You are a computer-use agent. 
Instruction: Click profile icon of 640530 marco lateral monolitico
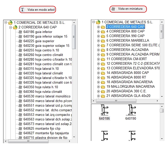click(20, 96)
